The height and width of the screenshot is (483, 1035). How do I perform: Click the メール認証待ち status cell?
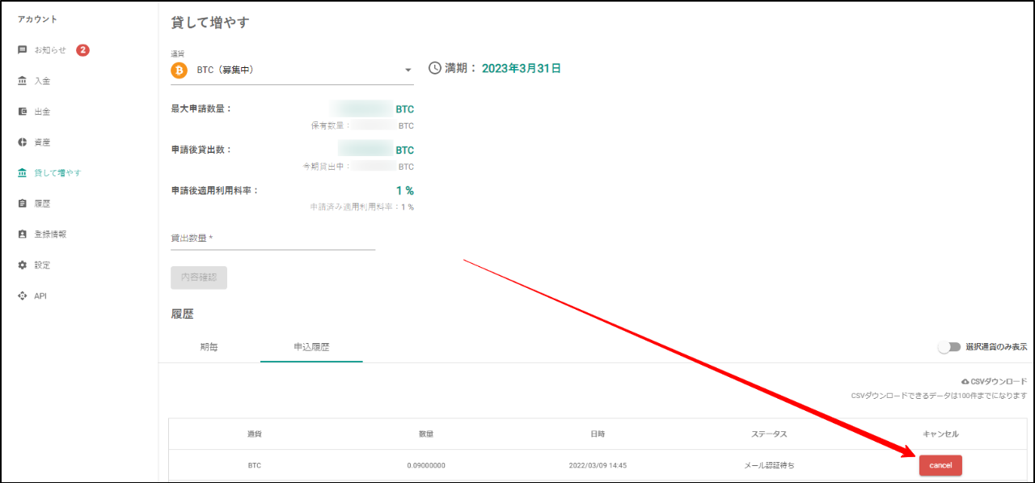[x=769, y=466]
